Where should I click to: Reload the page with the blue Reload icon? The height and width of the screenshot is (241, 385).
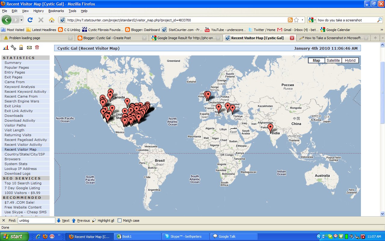30,20
